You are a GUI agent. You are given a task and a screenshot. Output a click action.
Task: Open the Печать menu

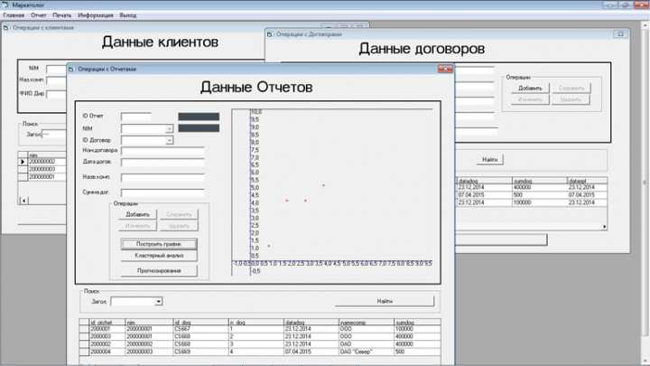coord(61,15)
